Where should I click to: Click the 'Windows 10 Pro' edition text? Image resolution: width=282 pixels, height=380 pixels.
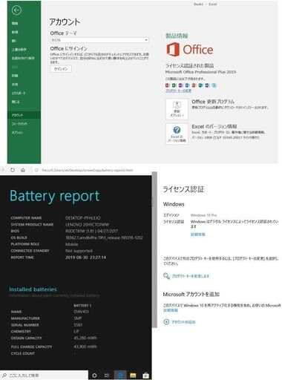coord(203,215)
